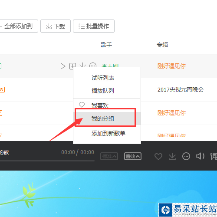
Task: Select 播放队列 from the popup menu
Action: pos(103,91)
